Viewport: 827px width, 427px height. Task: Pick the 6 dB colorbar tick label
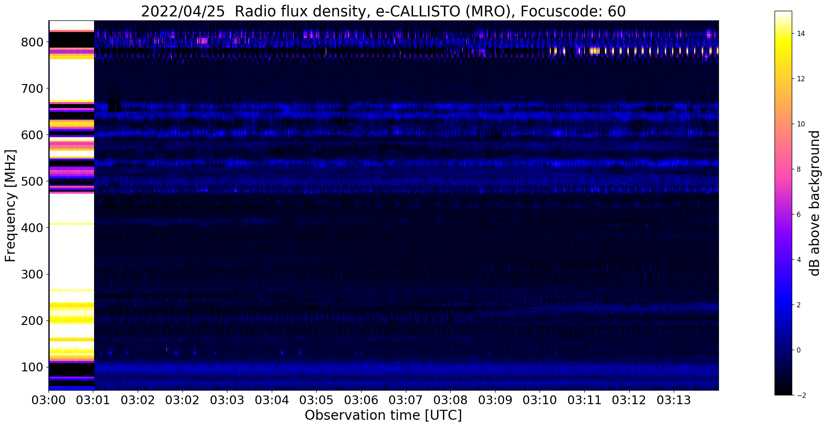point(799,215)
